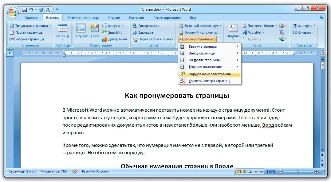
Task: Open the Символ symbol menu
Action: click(303, 32)
